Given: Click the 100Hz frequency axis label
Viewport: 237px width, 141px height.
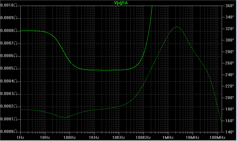Looking at the screenshot, I should 70,137.
